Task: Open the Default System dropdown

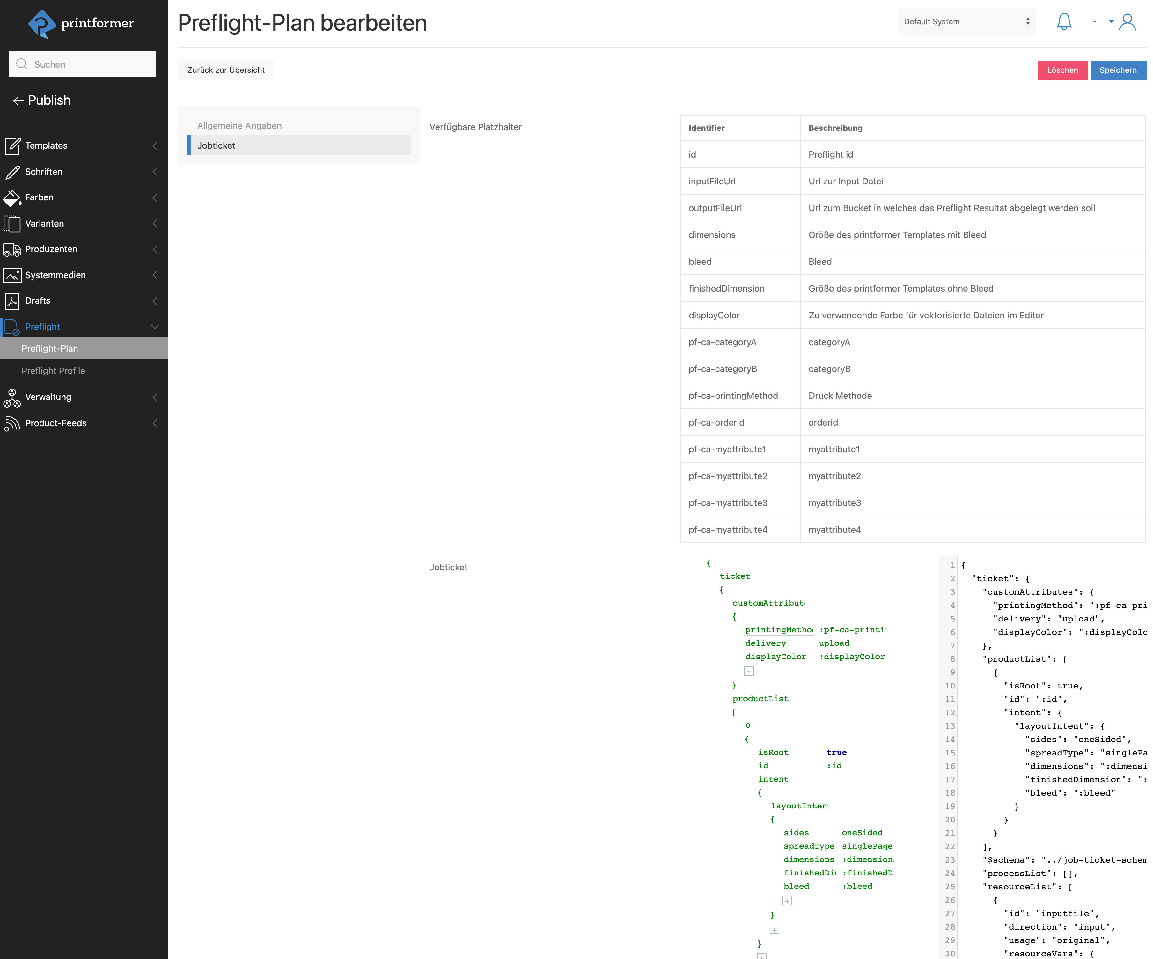Action: click(966, 22)
